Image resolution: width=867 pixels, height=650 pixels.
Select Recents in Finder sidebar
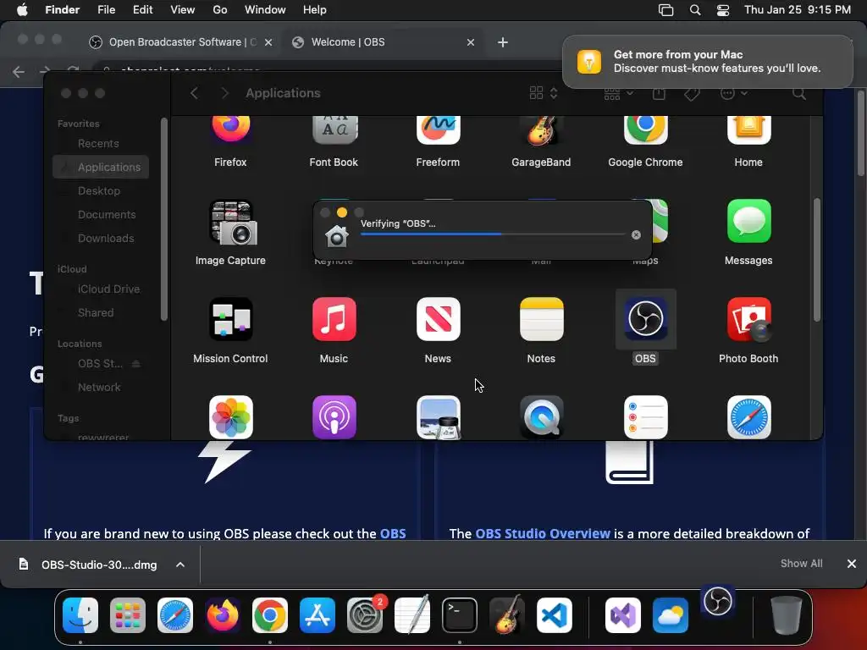click(98, 144)
